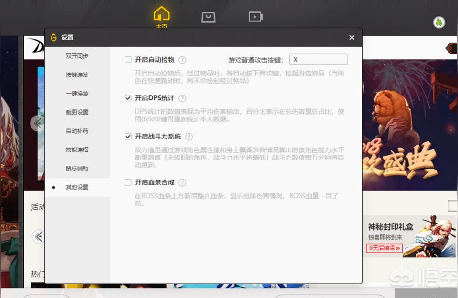Click help icon beside 开启血条合成

pos(182,183)
